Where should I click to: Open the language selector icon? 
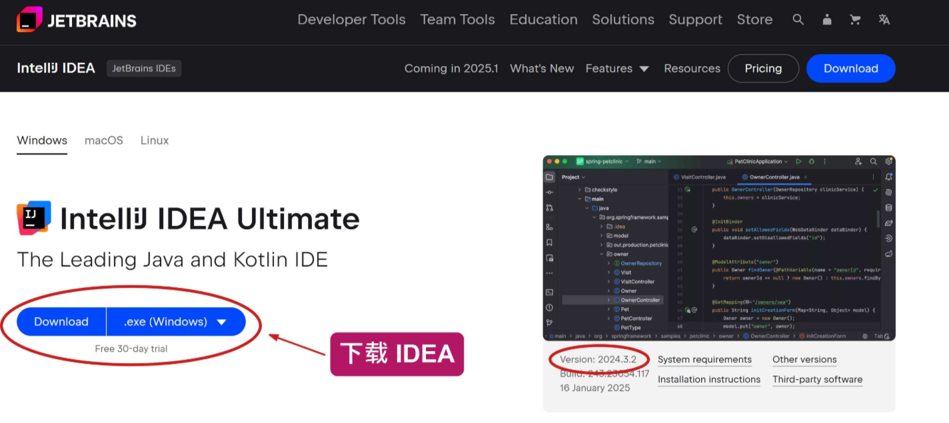coord(884,20)
